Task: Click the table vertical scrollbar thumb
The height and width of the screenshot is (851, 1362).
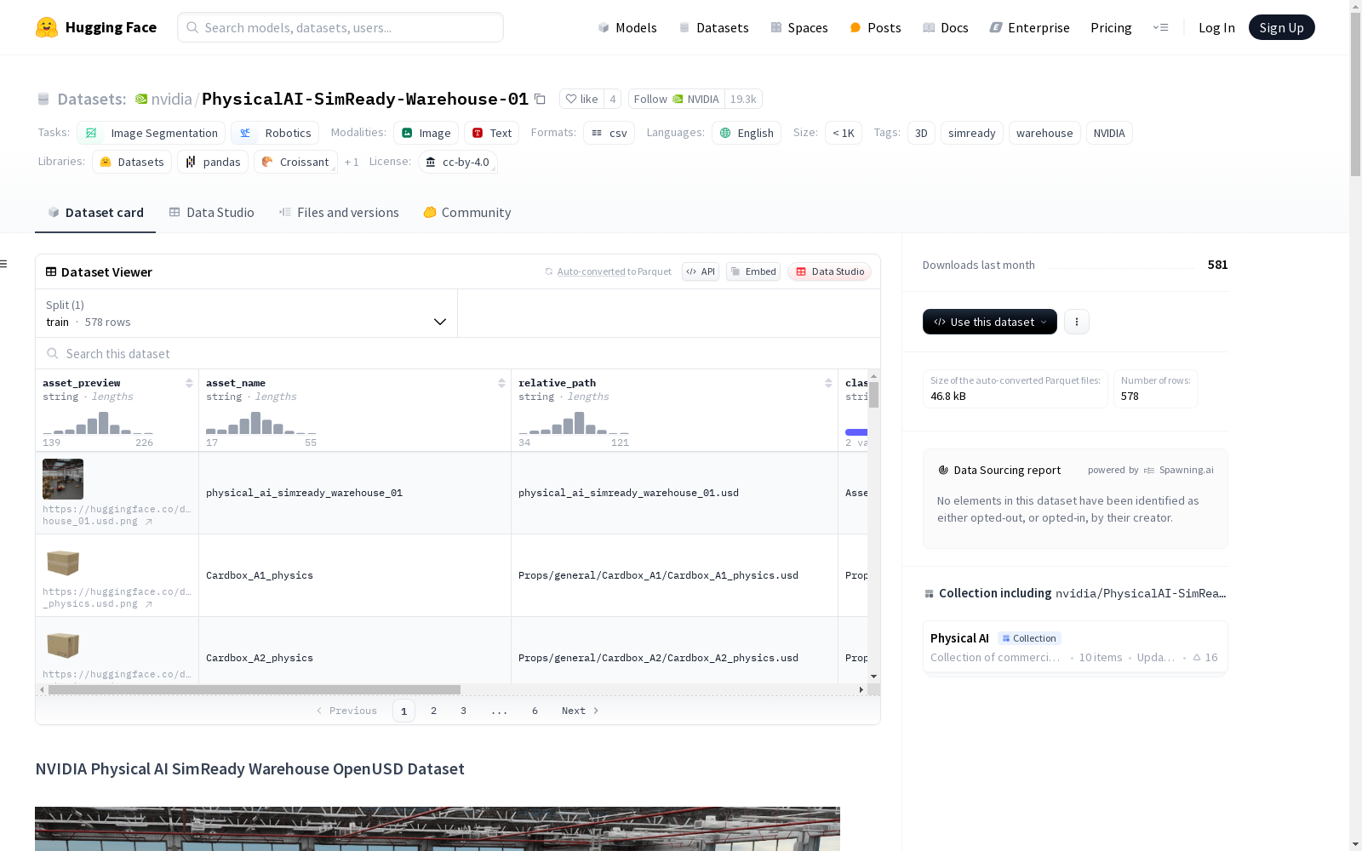Action: [873, 395]
